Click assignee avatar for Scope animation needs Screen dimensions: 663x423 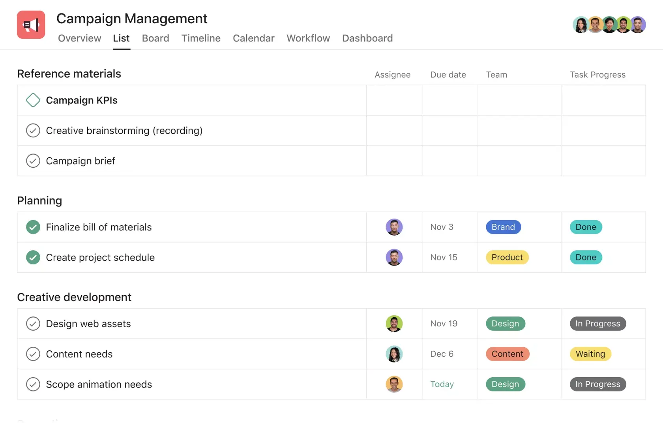click(x=394, y=384)
